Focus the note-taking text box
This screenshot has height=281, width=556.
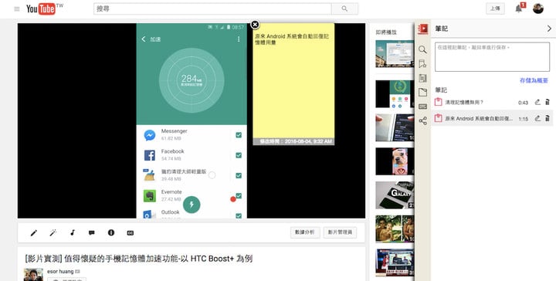[492, 57]
